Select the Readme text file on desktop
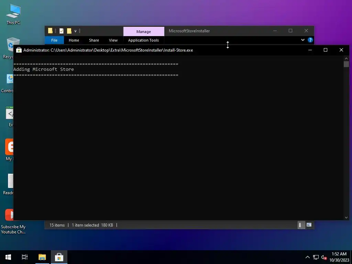 click(8, 184)
